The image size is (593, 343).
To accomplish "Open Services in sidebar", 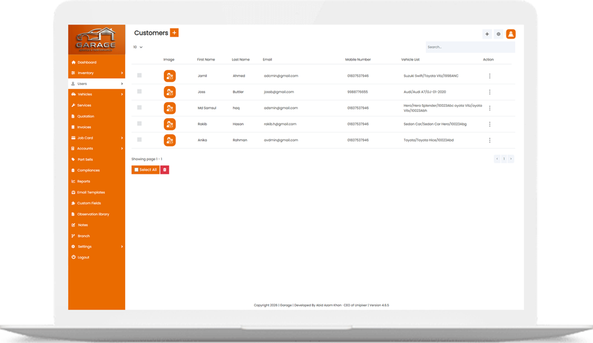I will [x=97, y=106].
